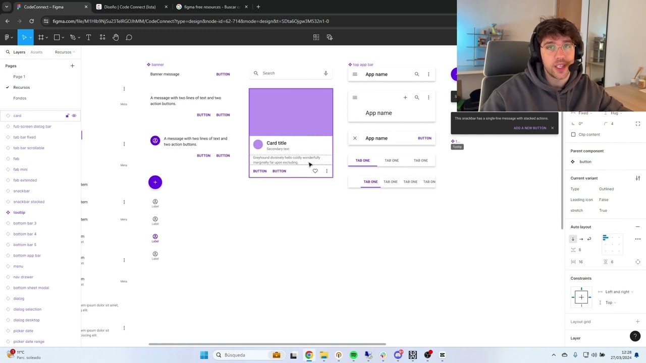Enable the Clip content checkbox

coord(573,135)
